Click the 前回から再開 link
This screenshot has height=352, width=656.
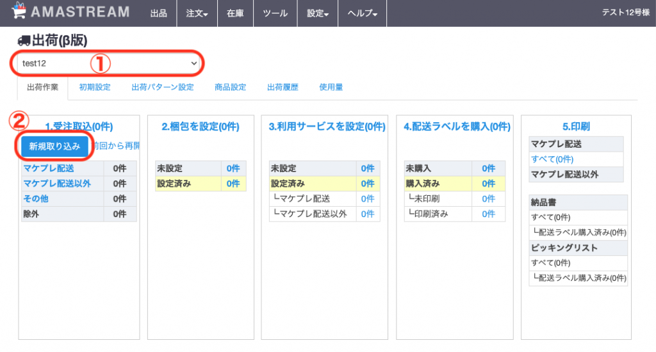(x=116, y=145)
